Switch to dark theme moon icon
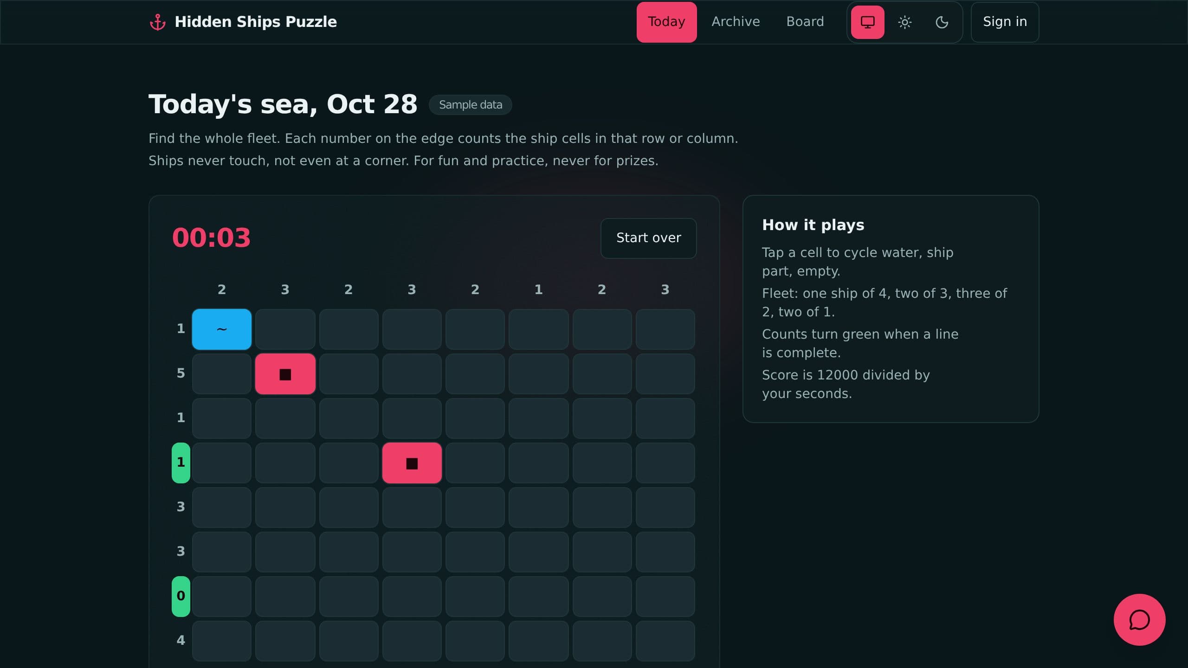 click(942, 22)
